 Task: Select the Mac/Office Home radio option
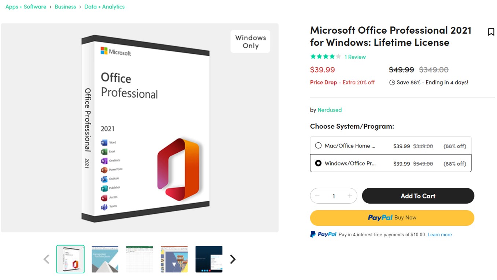point(318,146)
